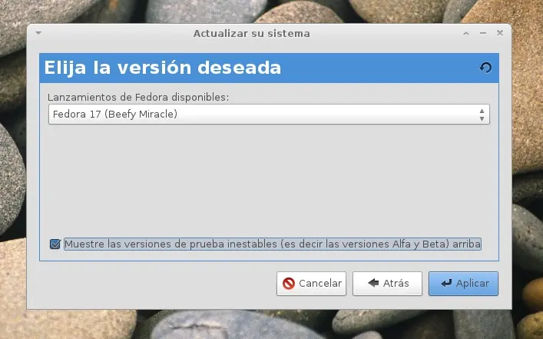The image size is (543, 339).
Task: Click Aplicar to apply the selection
Action: tap(463, 284)
